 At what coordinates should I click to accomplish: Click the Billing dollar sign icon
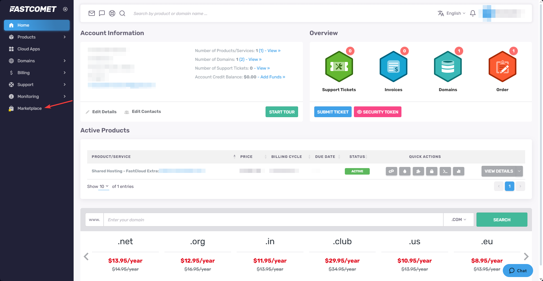coord(11,73)
